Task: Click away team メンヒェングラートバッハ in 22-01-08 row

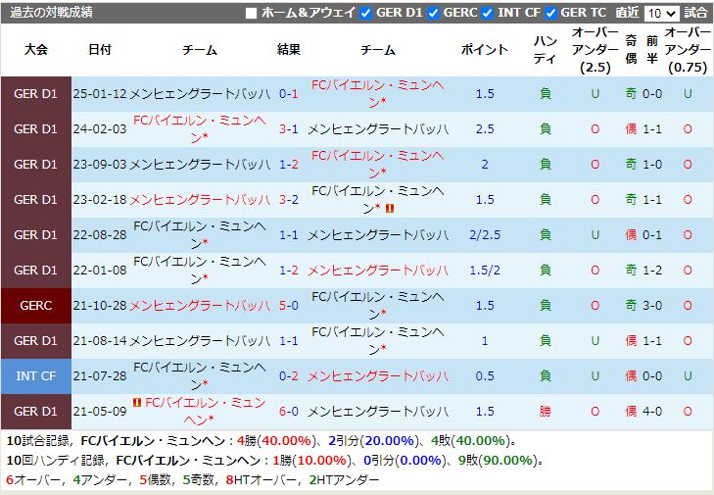Action: point(378,271)
